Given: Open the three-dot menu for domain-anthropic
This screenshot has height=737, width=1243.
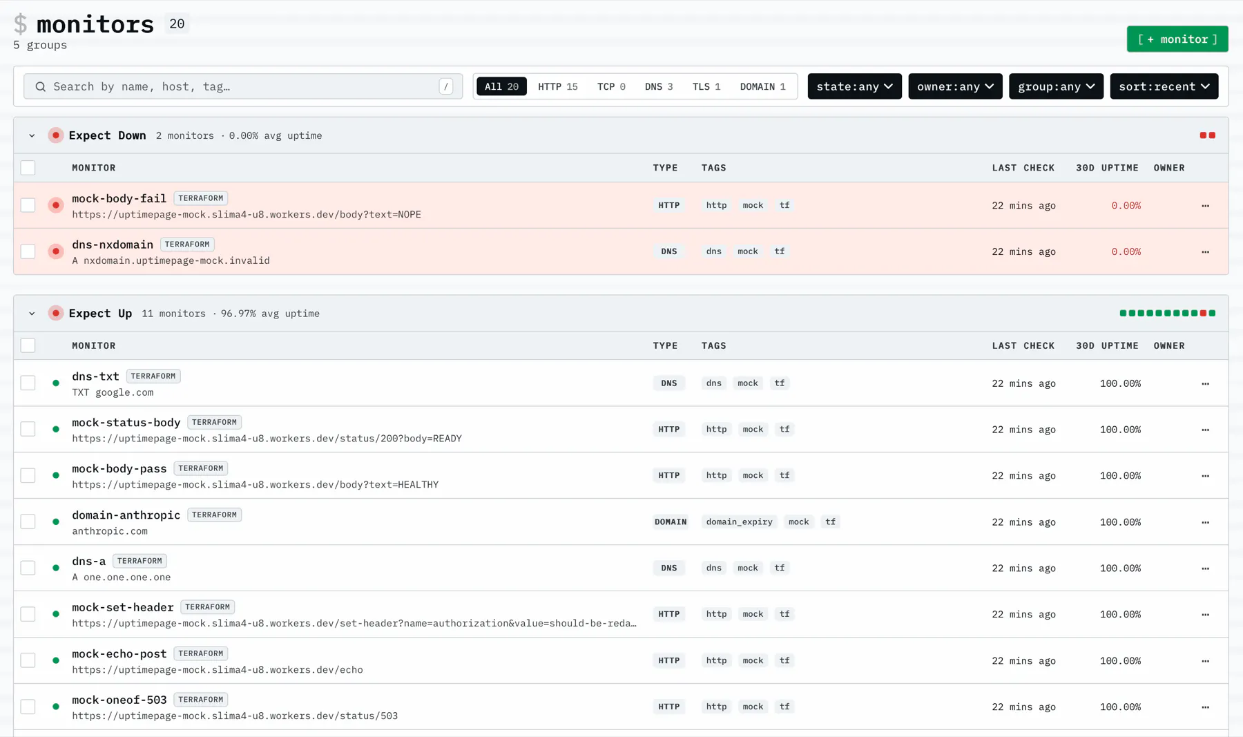Looking at the screenshot, I should click(1205, 522).
